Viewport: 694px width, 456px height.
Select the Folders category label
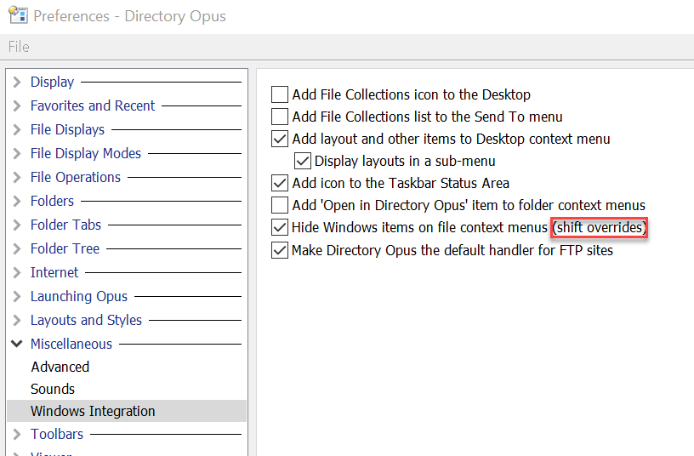(52, 201)
